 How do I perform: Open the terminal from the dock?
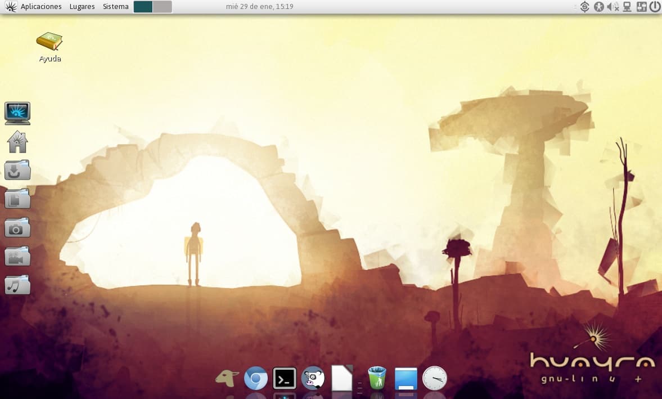pos(285,378)
